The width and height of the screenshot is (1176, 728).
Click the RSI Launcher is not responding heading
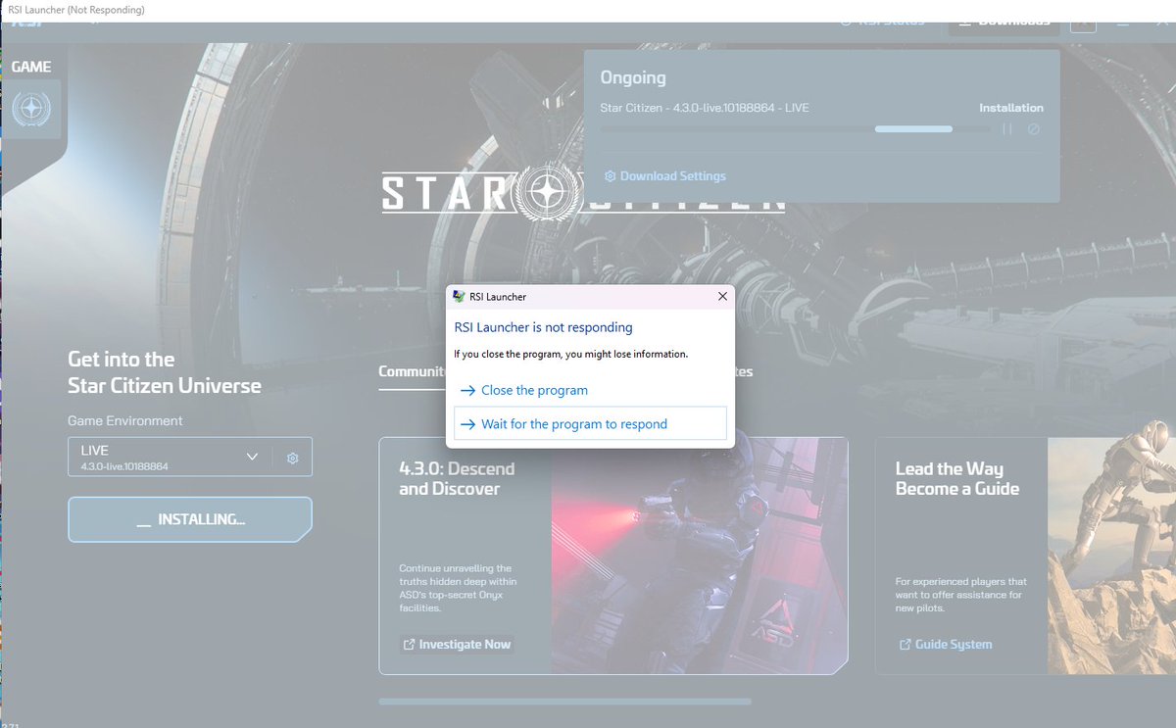pyautogui.click(x=544, y=327)
